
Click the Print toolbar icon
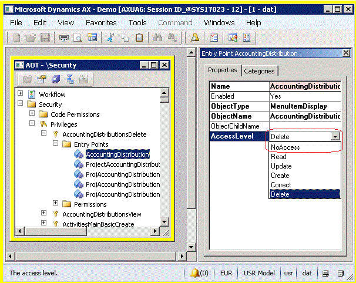pyautogui.click(x=64, y=38)
